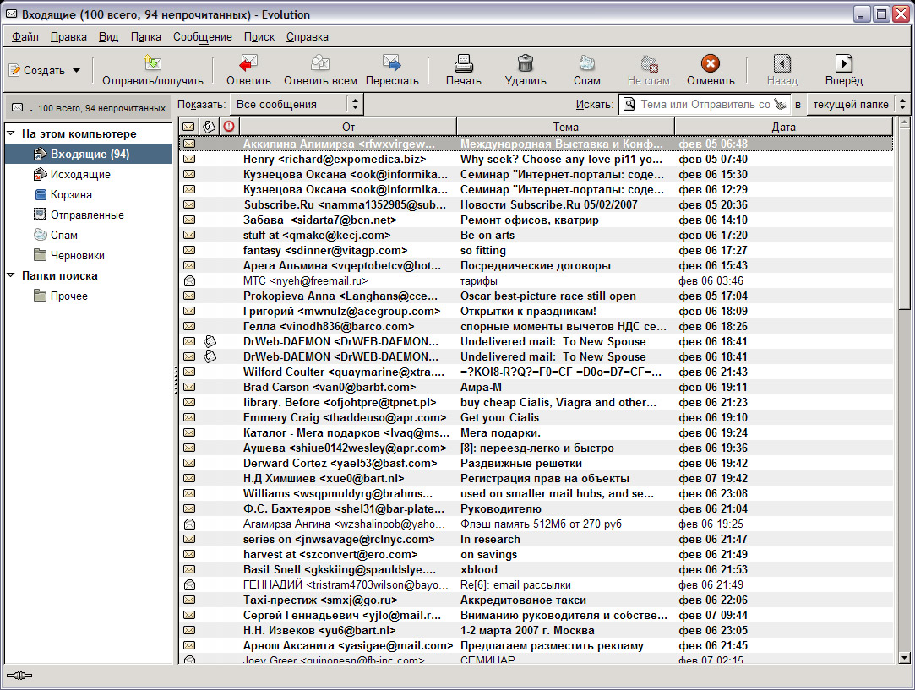
Task: Sort by flag/importance column icon
Action: tap(229, 127)
